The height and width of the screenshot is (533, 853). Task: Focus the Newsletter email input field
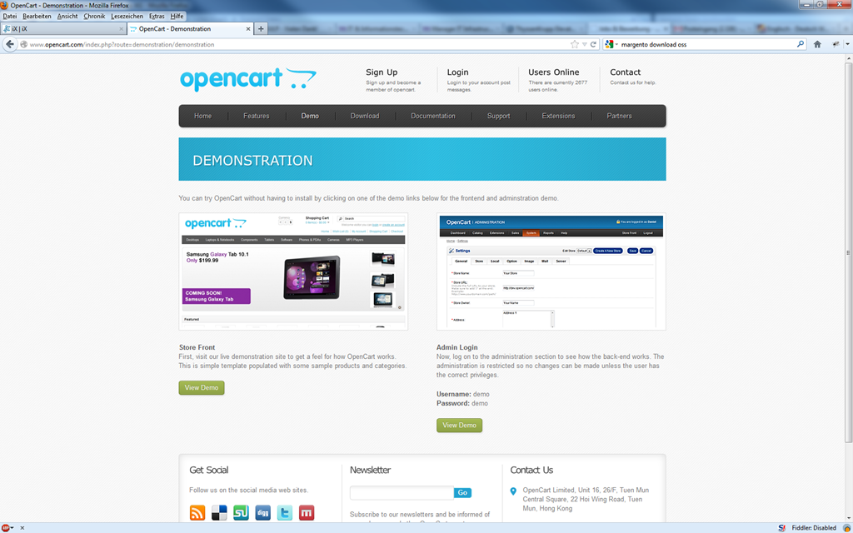pos(402,493)
